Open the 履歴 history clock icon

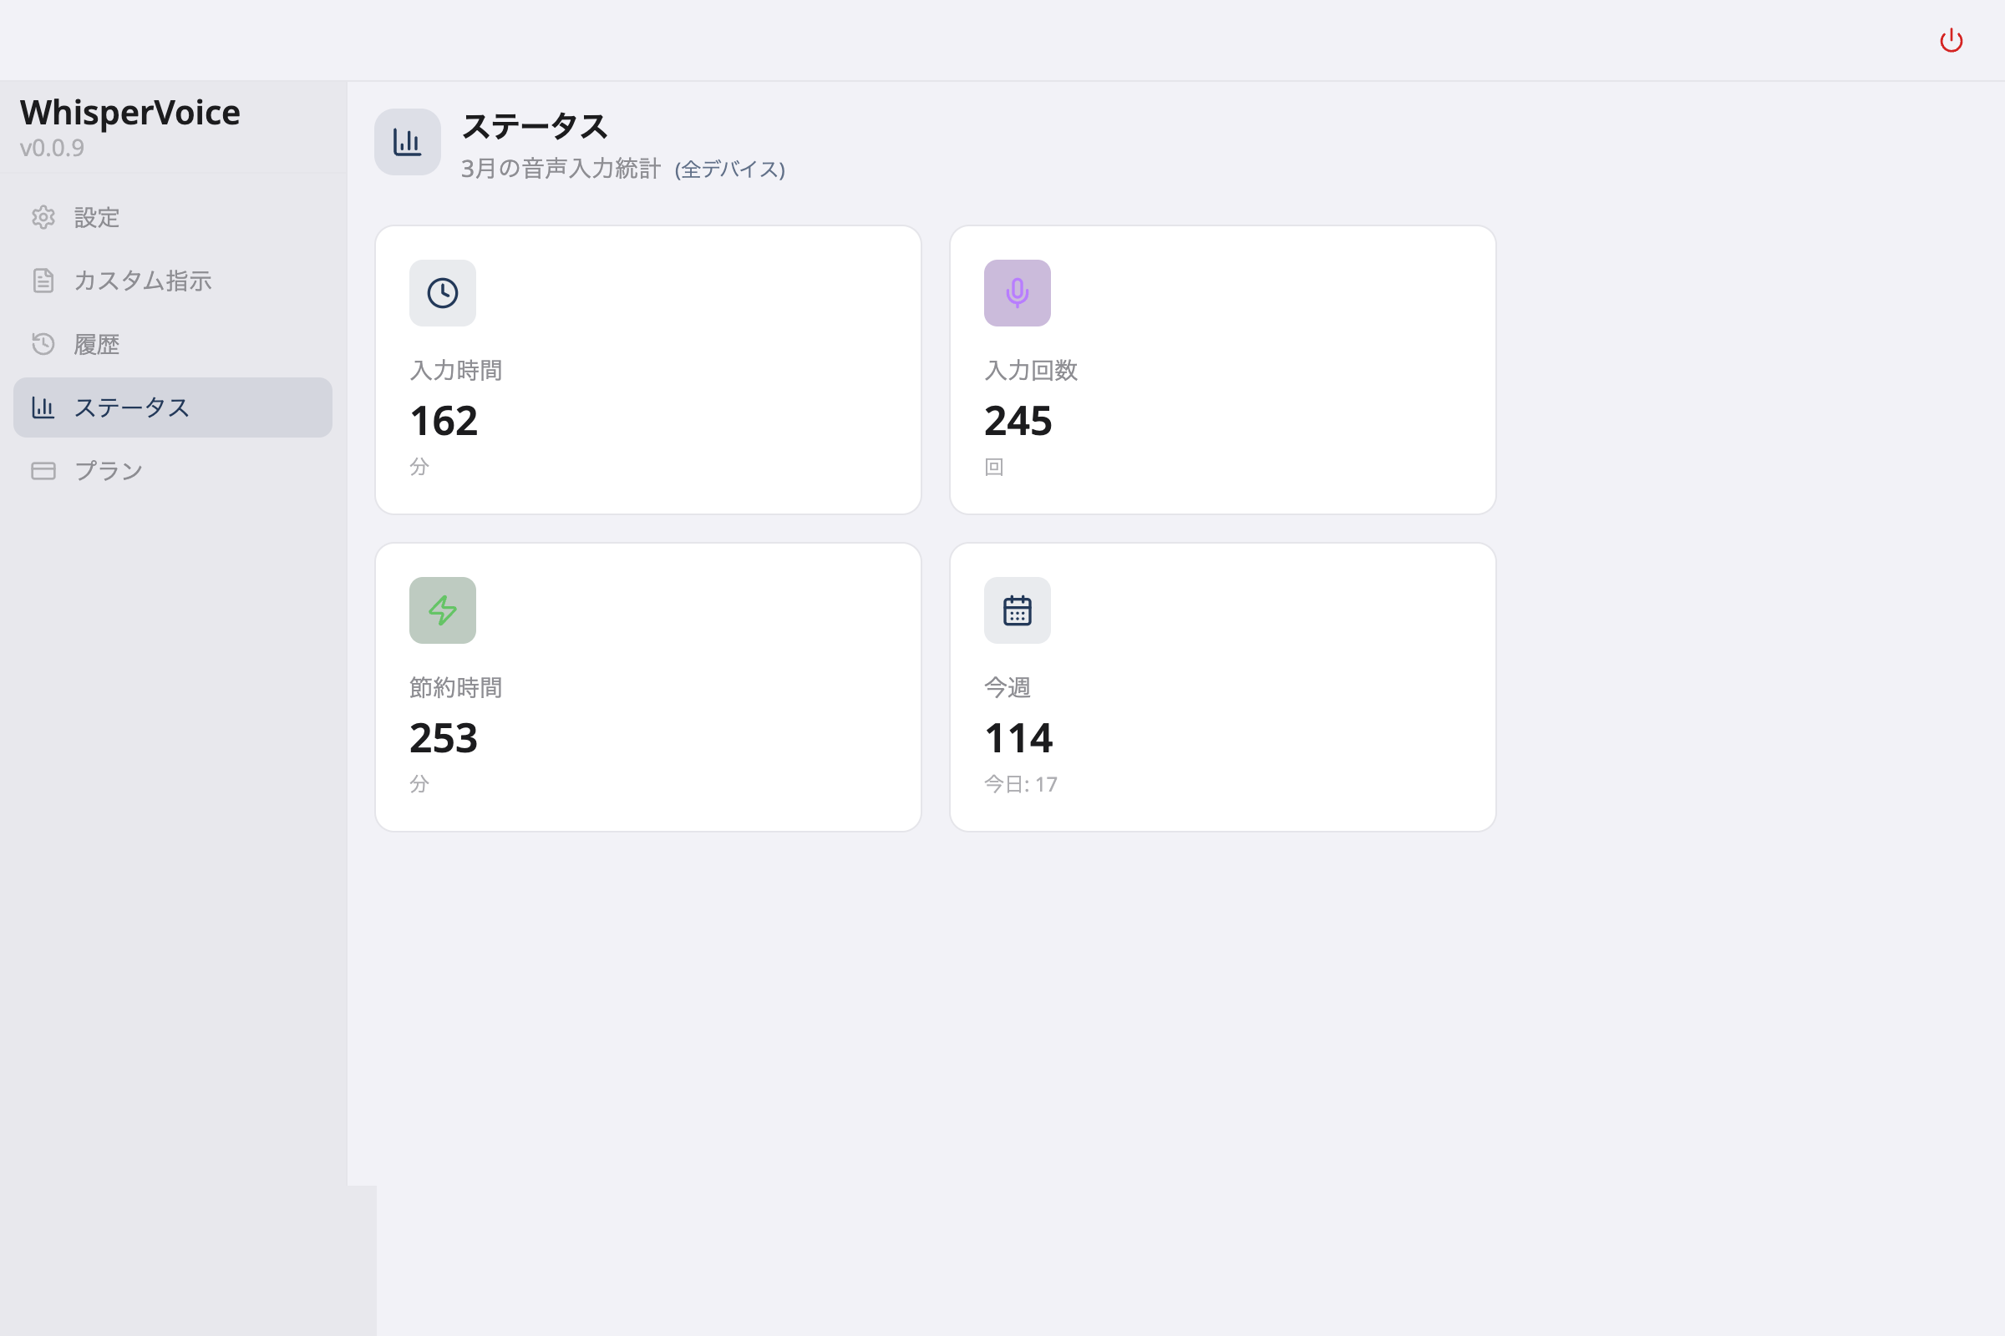coord(43,343)
